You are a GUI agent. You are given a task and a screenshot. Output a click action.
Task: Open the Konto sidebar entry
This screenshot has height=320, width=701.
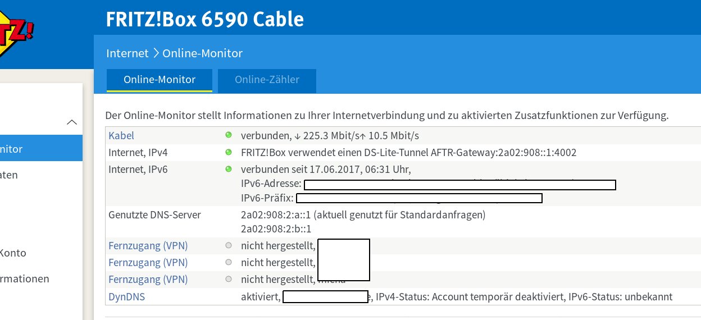pyautogui.click(x=13, y=253)
